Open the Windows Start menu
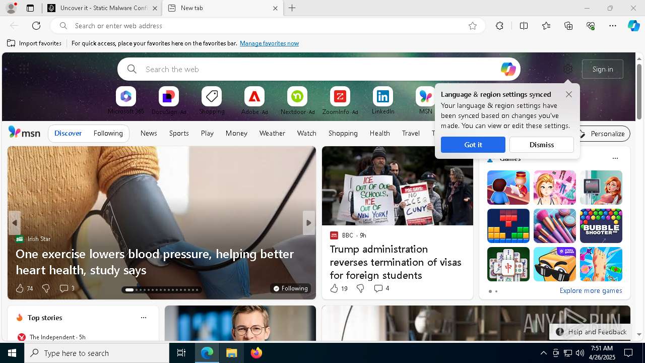Image resolution: width=645 pixels, height=363 pixels. coord(12,353)
